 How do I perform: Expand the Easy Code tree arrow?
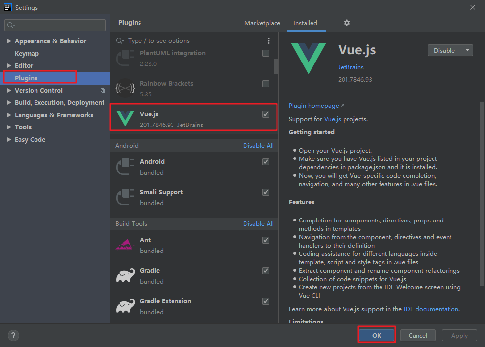tap(9, 140)
